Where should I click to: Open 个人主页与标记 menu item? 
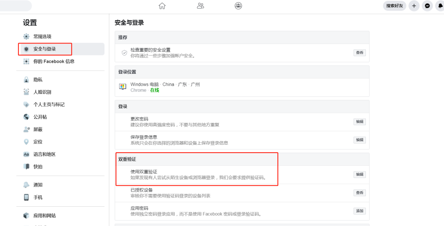pos(60,105)
